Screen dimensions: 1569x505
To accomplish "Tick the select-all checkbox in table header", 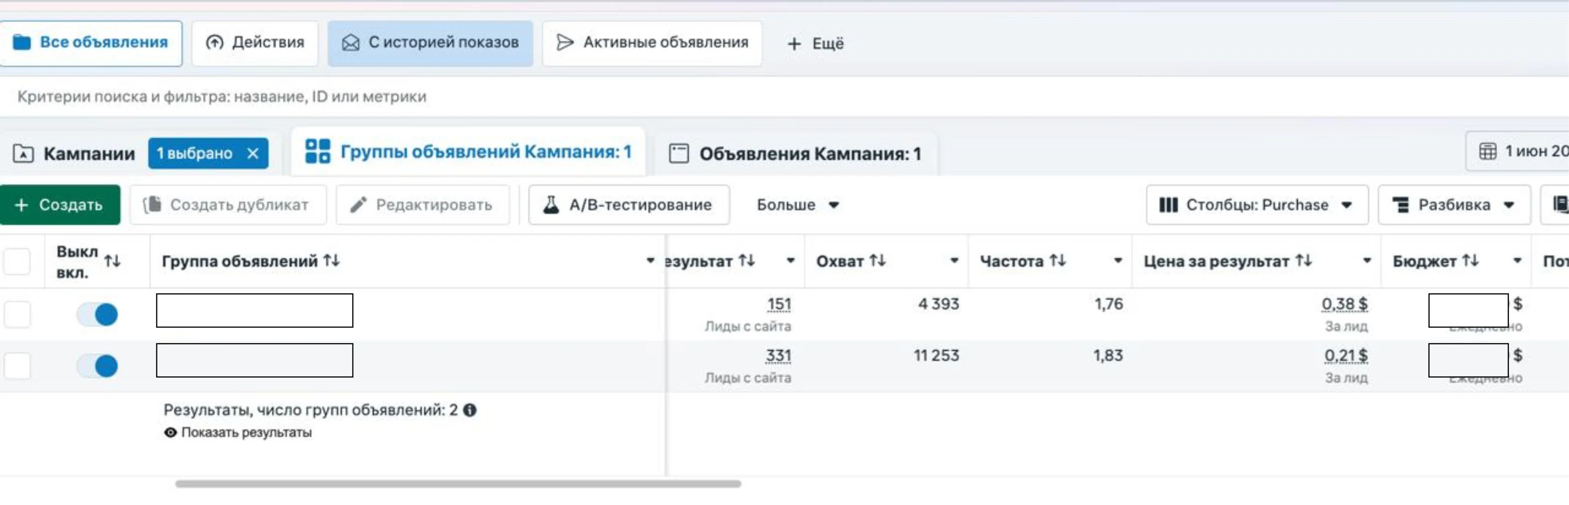I will (17, 262).
